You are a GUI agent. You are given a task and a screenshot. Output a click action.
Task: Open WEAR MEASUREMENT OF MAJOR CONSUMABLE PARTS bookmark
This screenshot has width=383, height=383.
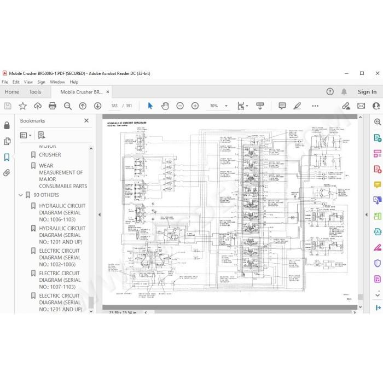(x=63, y=176)
